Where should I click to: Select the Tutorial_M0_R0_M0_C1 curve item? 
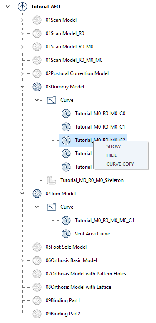(x=100, y=127)
